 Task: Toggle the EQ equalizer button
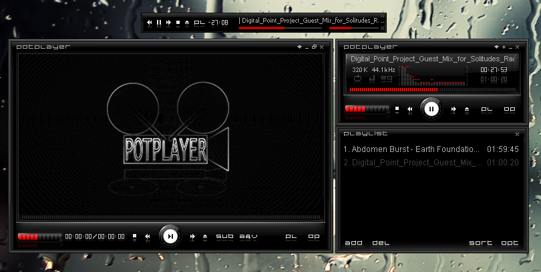click(x=387, y=79)
